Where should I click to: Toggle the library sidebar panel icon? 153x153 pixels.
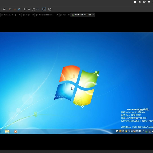(25, 9)
